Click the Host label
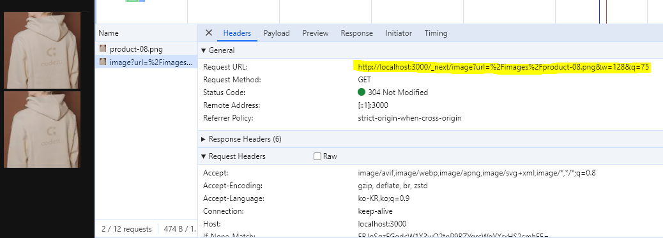 (212, 223)
